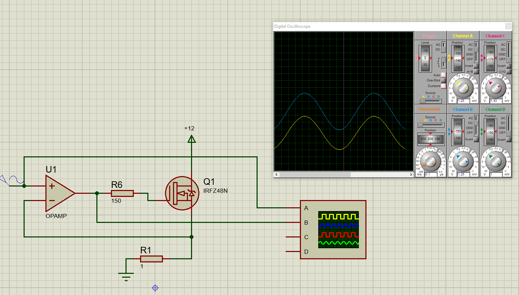The width and height of the screenshot is (519, 295).
Task: Click Channel C voltage field showing 1.43
Action: coord(496,101)
